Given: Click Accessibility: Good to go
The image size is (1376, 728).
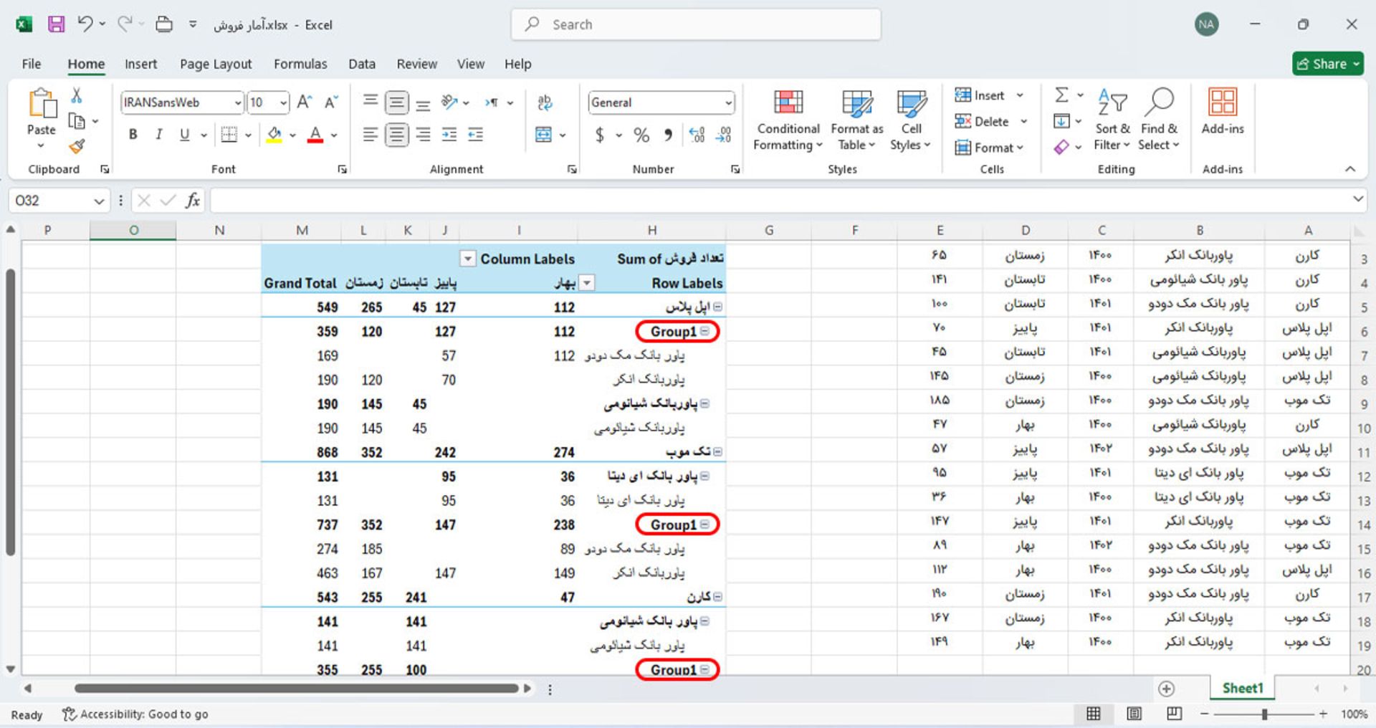Looking at the screenshot, I should click(x=135, y=714).
